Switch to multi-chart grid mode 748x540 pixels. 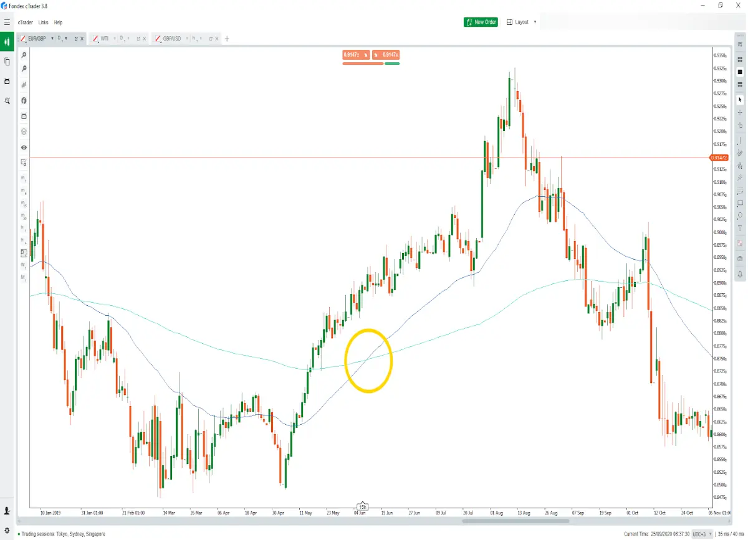coord(740,59)
